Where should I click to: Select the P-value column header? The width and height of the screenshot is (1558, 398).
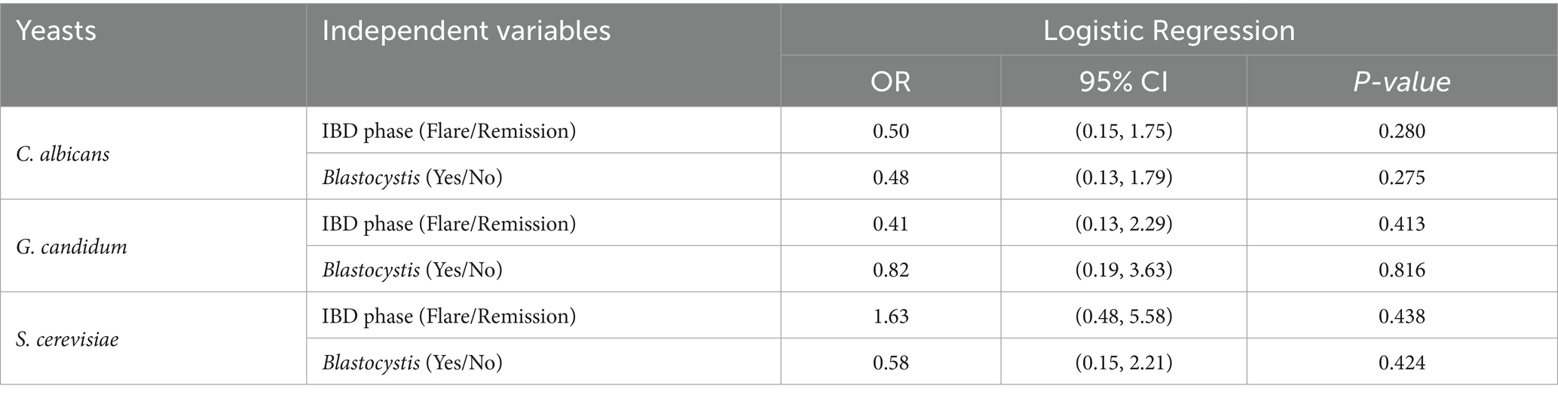tap(1401, 81)
